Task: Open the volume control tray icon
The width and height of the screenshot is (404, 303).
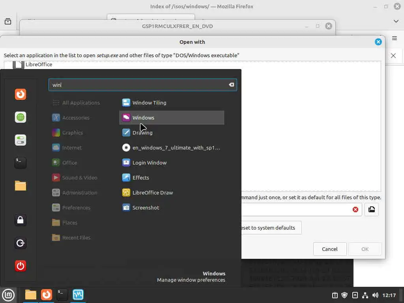Action: 375,295
